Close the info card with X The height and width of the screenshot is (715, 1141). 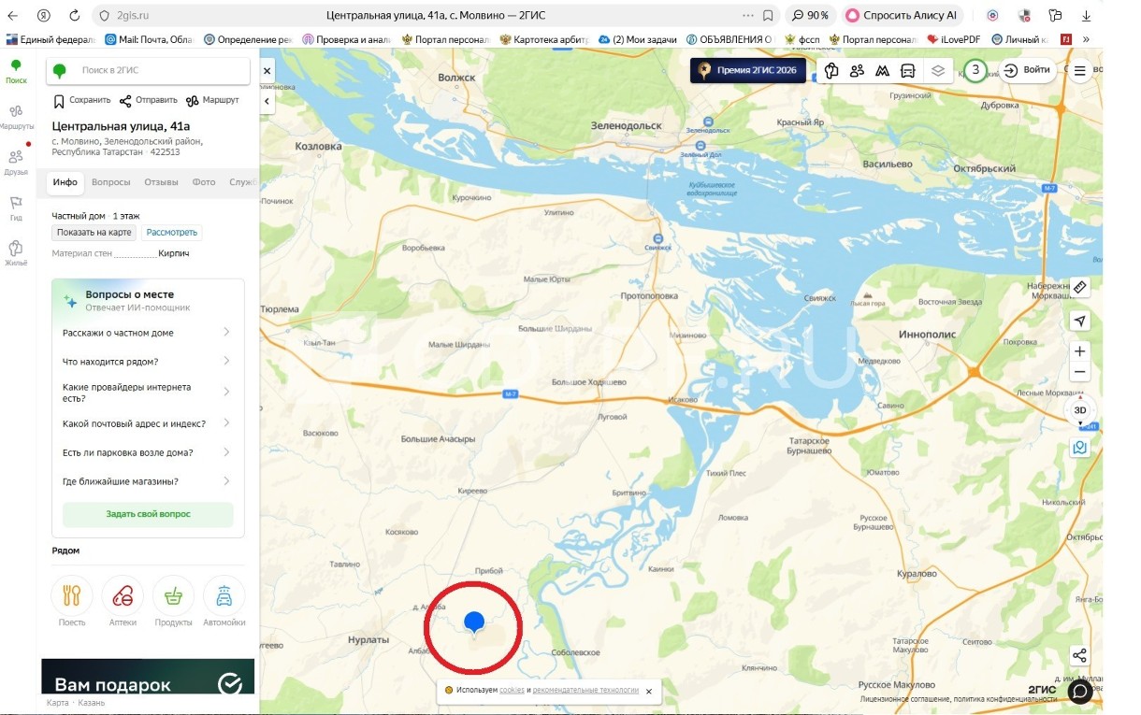coord(267,70)
